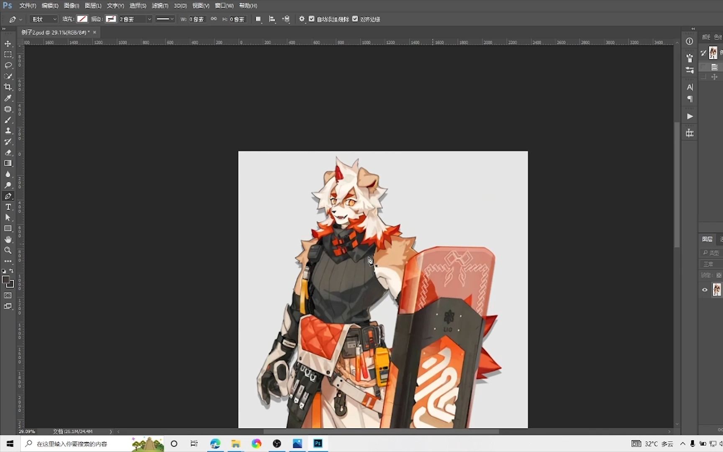Open the Image menu

pyautogui.click(x=72, y=5)
